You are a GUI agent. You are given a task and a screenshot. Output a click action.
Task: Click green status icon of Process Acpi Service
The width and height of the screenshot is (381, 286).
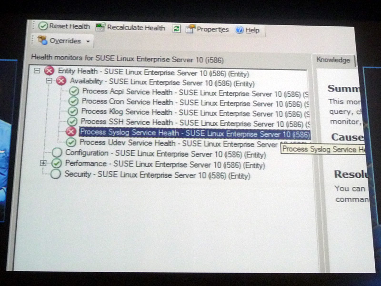tap(74, 91)
